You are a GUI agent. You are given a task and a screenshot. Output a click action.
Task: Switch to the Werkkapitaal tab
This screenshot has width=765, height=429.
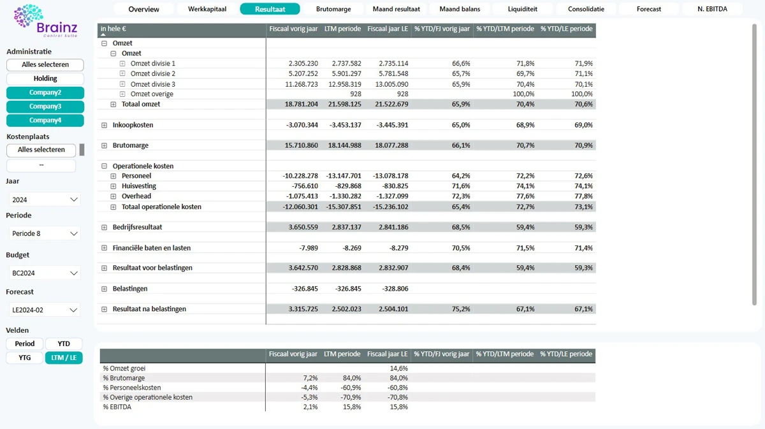coord(207,9)
